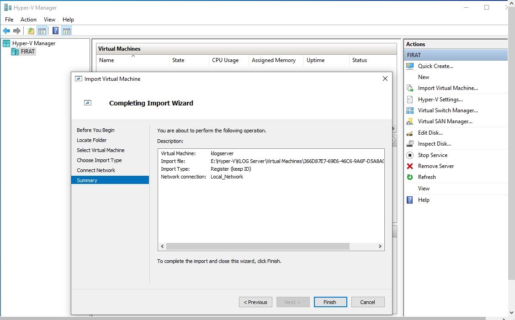Screen dimensions: 515x320
Task: Select Before You Begin wizard step
Action: point(96,130)
